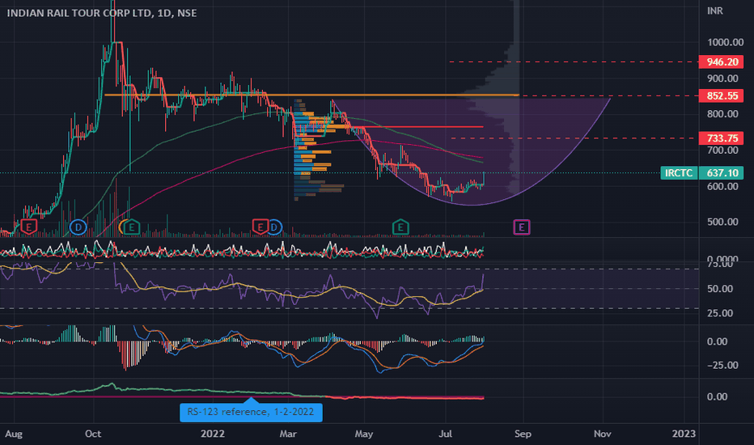
Task: Click the IRCTC symbol tag on price axis
Action: click(x=679, y=172)
